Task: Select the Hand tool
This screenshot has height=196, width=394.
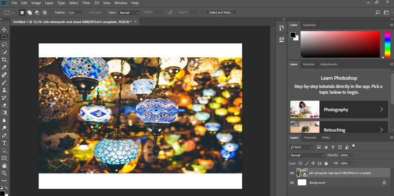Action: tap(4, 165)
